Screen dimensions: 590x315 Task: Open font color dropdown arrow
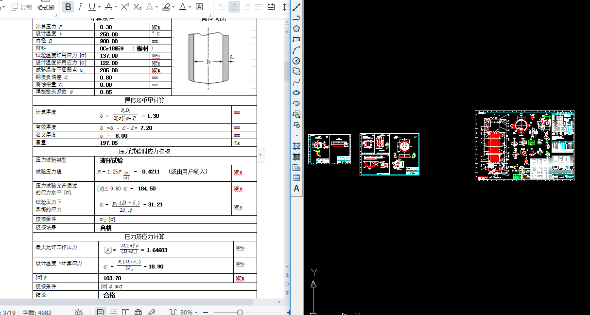pyautogui.click(x=189, y=7)
